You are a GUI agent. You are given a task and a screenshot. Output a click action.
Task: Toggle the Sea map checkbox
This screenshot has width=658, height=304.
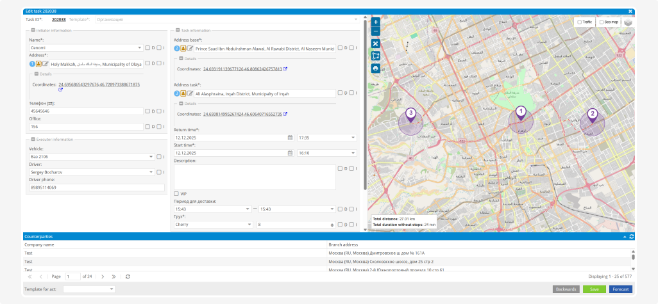click(x=602, y=22)
